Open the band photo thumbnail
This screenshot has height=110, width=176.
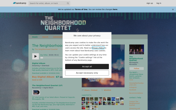[137, 49]
